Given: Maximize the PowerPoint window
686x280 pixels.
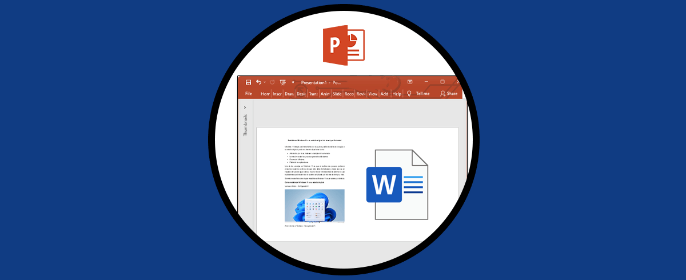Looking at the screenshot, I should 442,82.
